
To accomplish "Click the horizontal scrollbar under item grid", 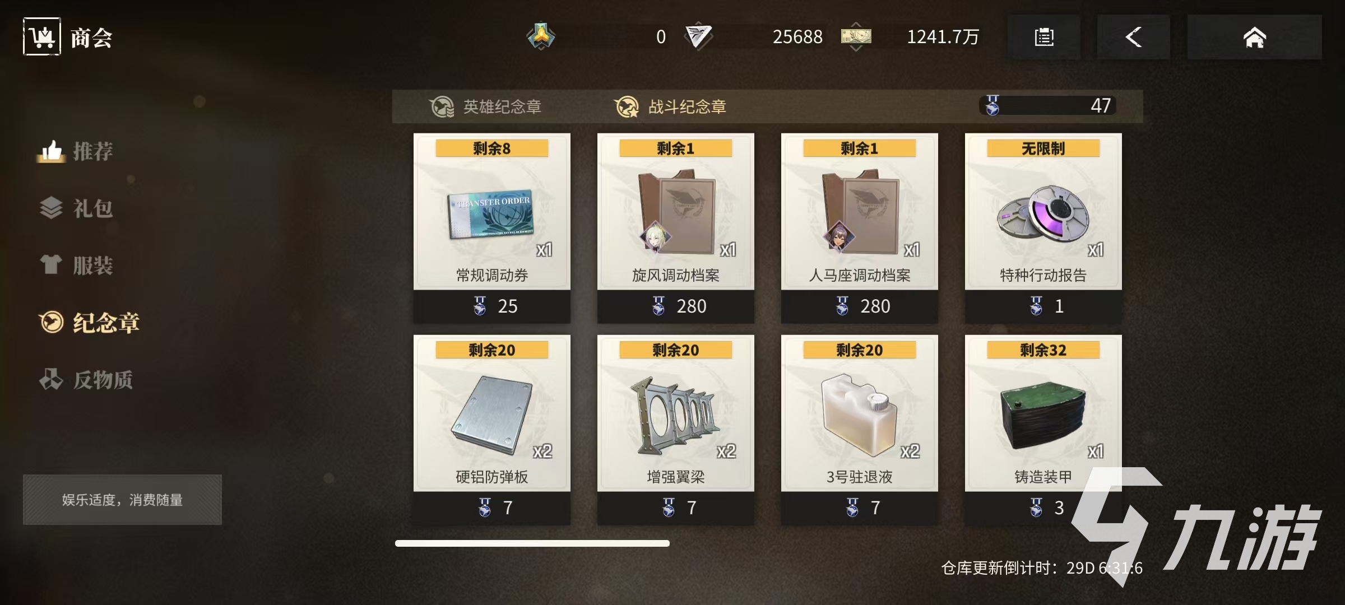I will click(532, 543).
